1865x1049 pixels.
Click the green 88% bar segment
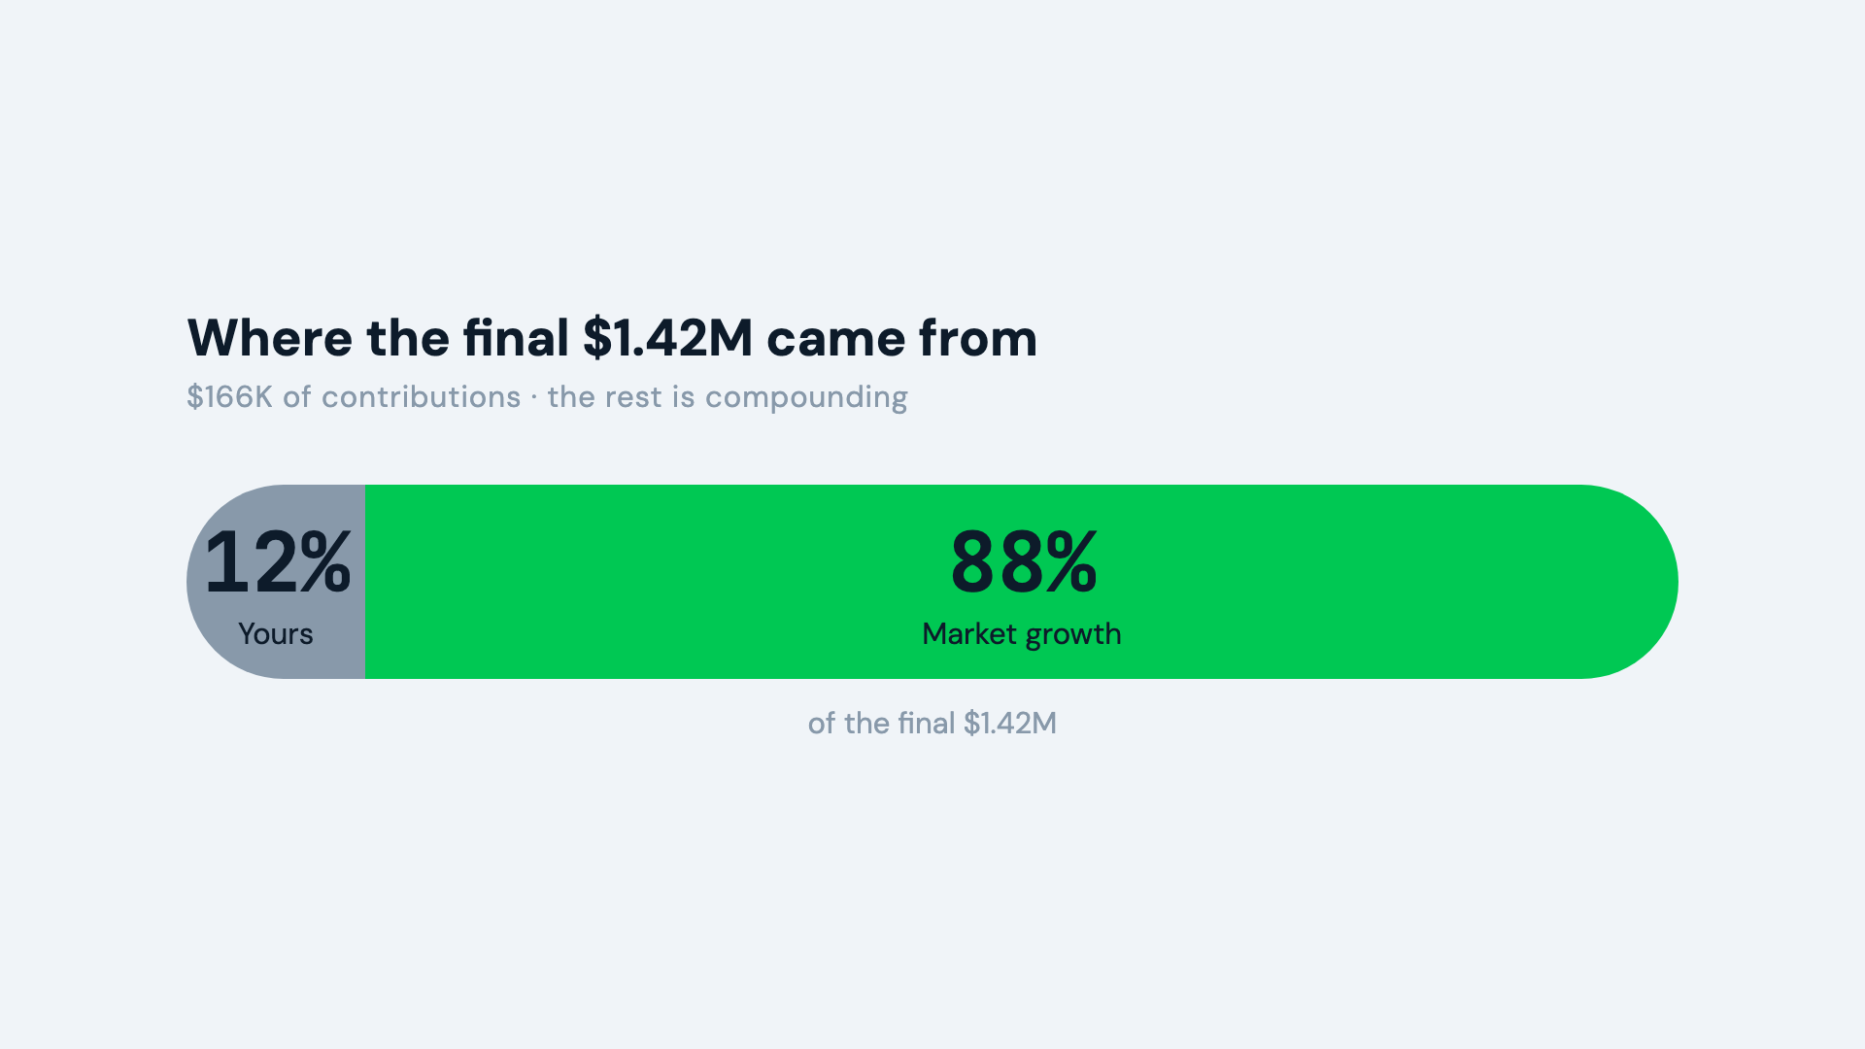1022,582
